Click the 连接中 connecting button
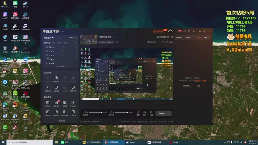 [164, 113]
